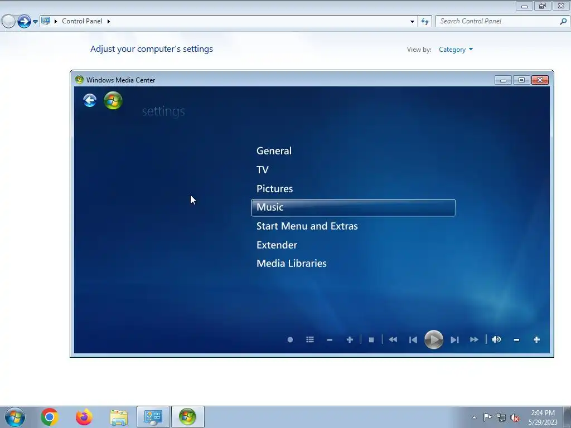Image resolution: width=571 pixels, height=428 pixels.
Task: Expand the address bar history dropdown
Action: click(412, 22)
